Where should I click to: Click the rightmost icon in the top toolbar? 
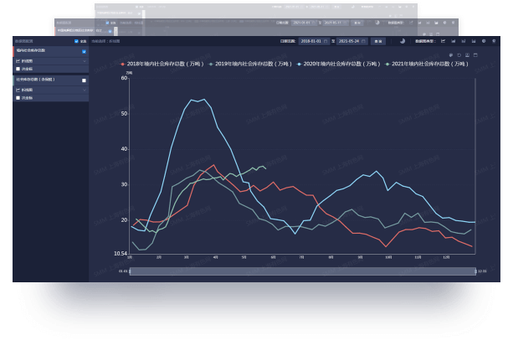point(495,40)
